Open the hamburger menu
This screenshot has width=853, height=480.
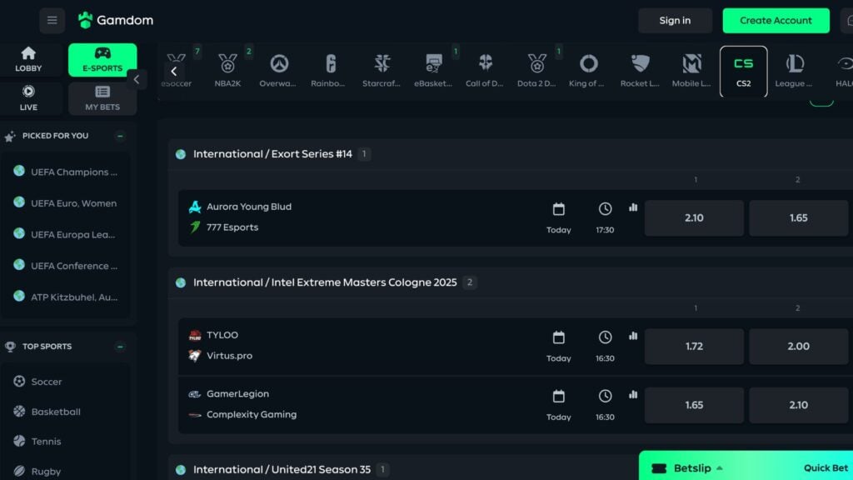pyautogui.click(x=52, y=21)
